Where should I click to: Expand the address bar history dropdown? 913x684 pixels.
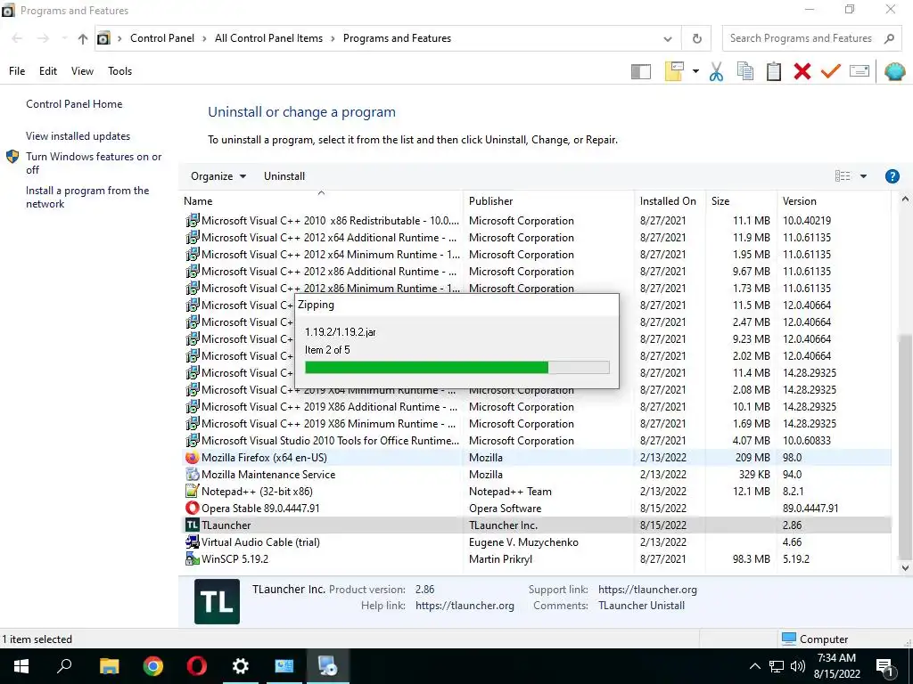pyautogui.click(x=668, y=39)
